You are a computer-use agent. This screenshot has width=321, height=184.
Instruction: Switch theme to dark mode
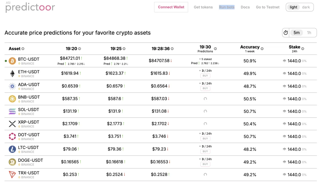click(x=306, y=7)
